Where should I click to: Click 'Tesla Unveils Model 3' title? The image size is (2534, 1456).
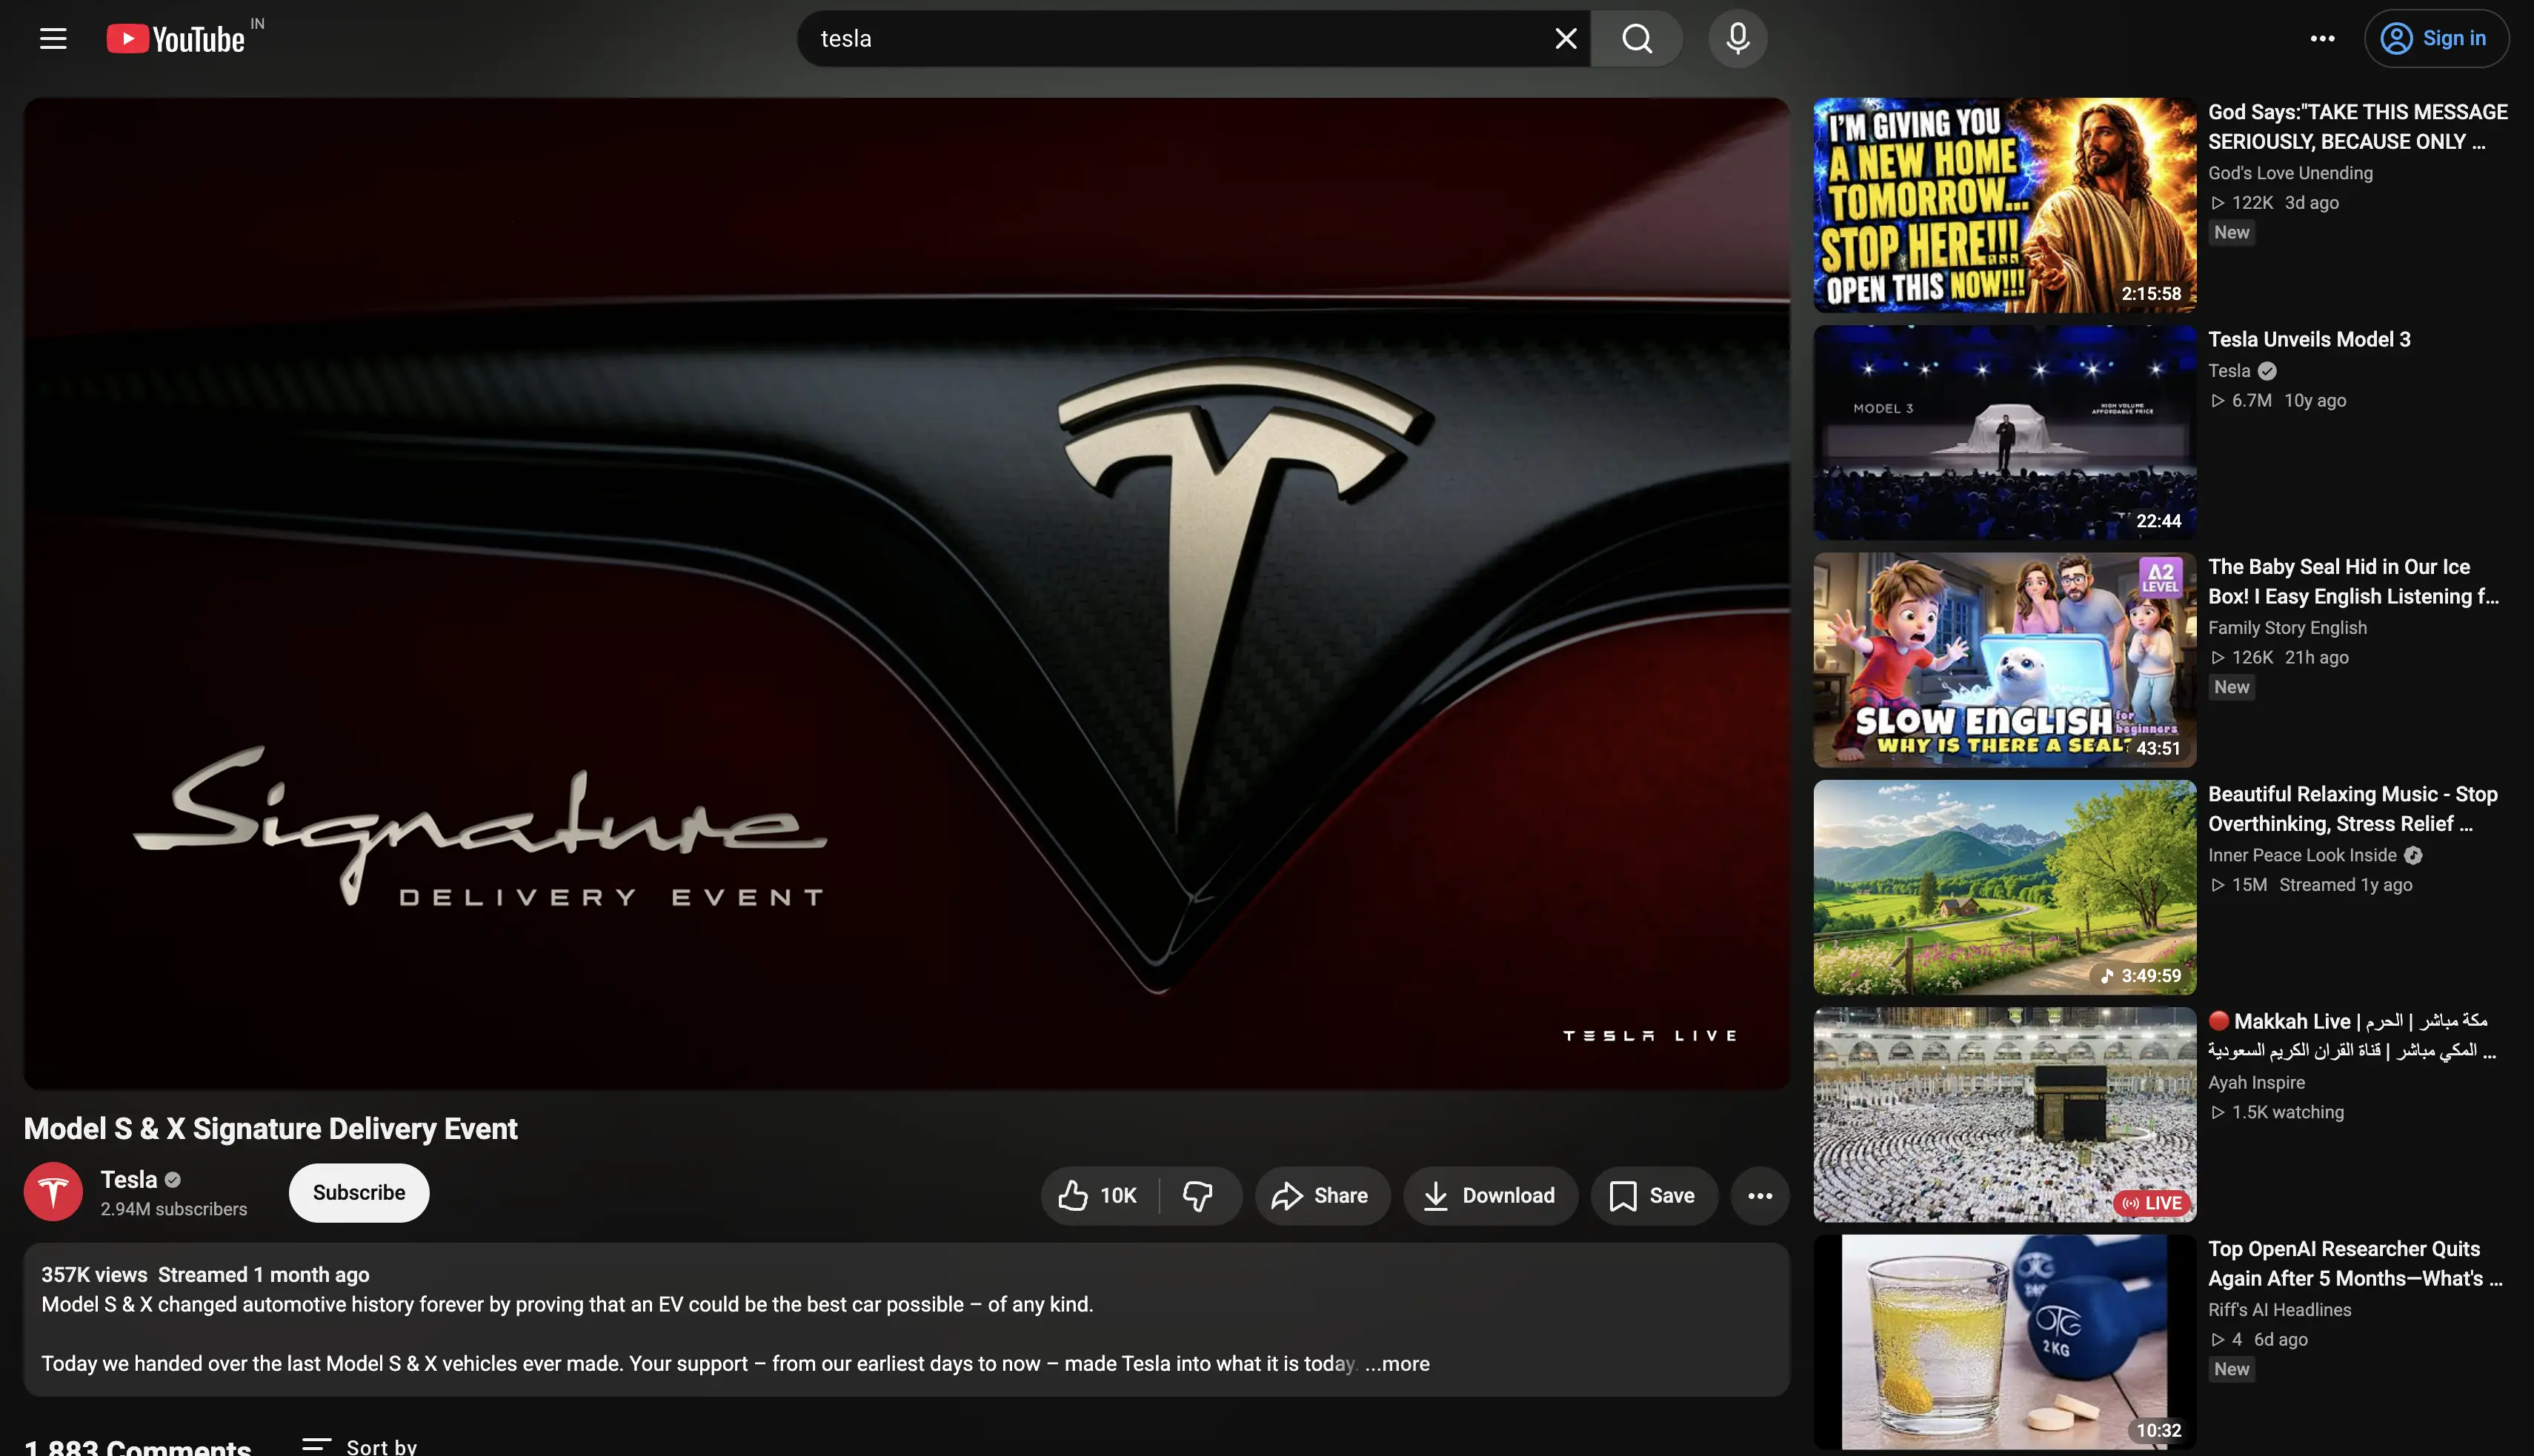(x=2309, y=340)
